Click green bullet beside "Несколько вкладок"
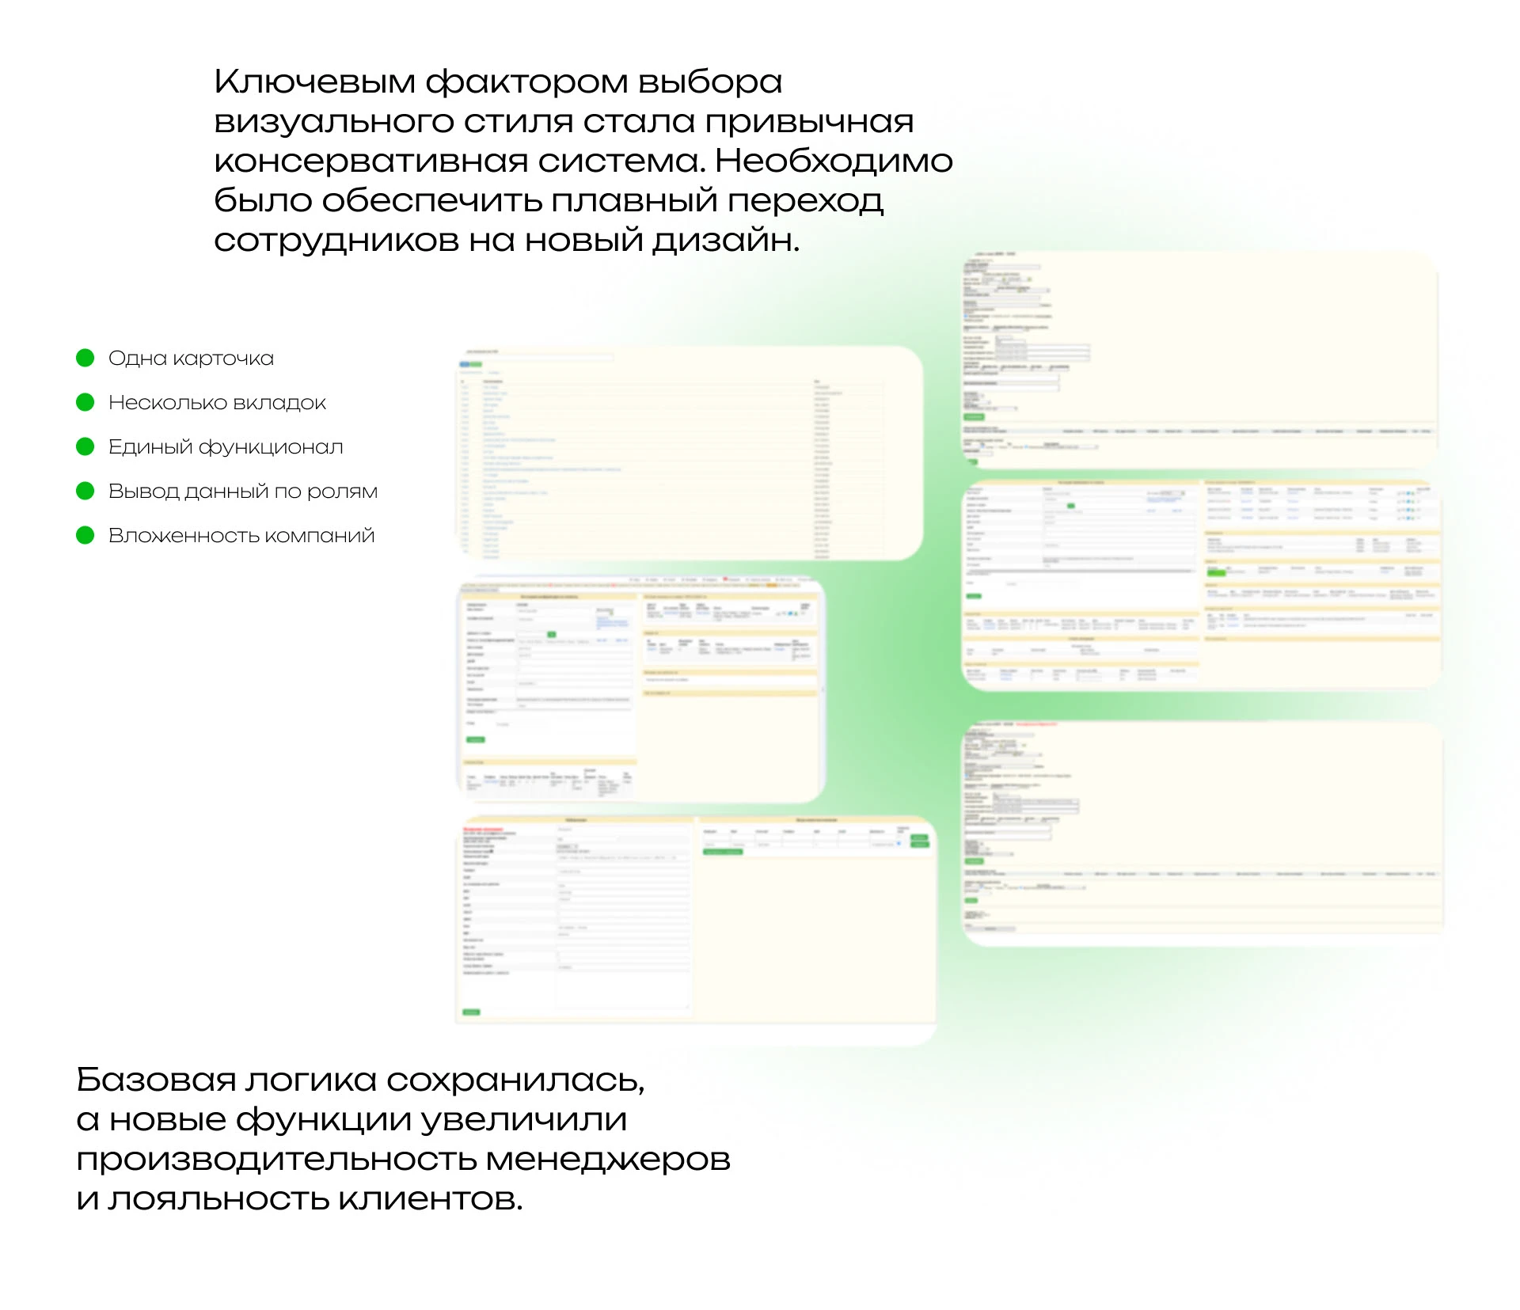 coord(85,402)
